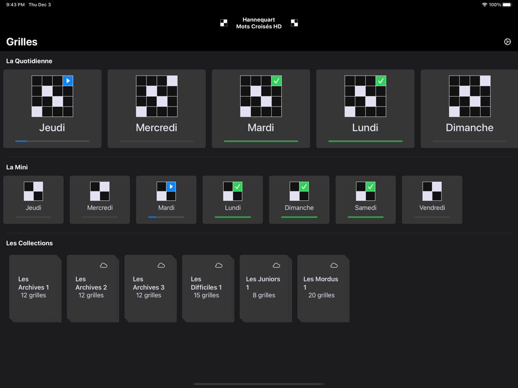This screenshot has height=388, width=518.
Task: Open Les Mordus 1 collection
Action: [323, 288]
